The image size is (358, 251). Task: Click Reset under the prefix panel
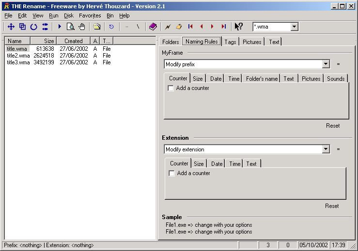pos(333,126)
